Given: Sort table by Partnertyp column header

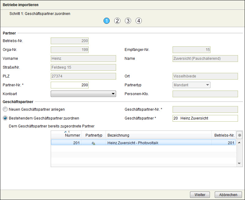Looking at the screenshot, I should point(94,135).
